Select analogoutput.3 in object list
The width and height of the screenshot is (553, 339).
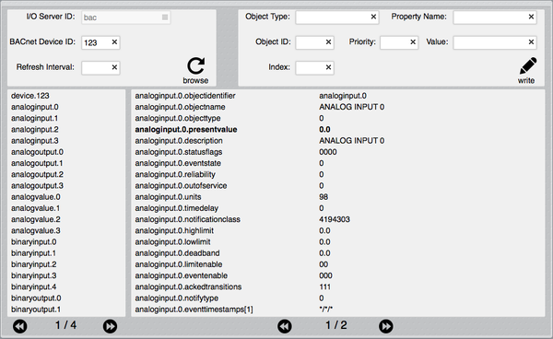tap(37, 186)
